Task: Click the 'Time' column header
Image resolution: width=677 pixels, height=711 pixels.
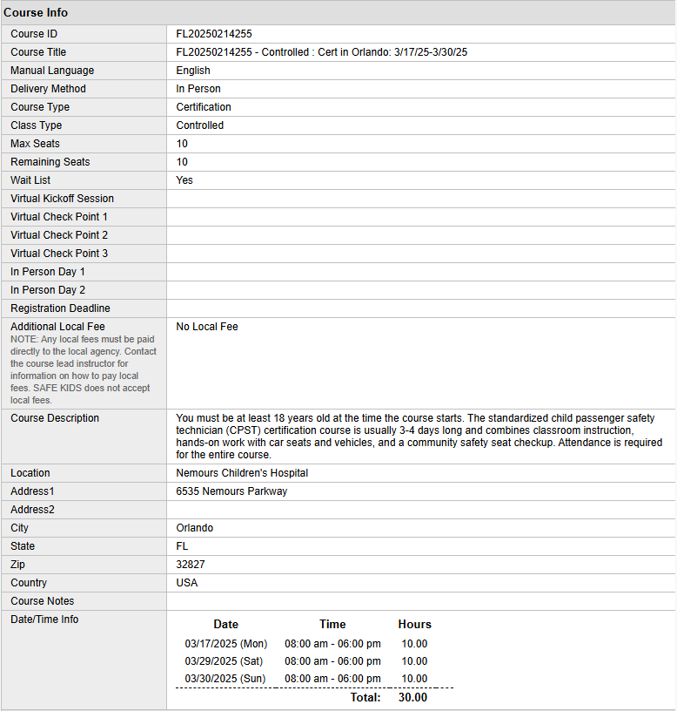Action: [332, 625]
